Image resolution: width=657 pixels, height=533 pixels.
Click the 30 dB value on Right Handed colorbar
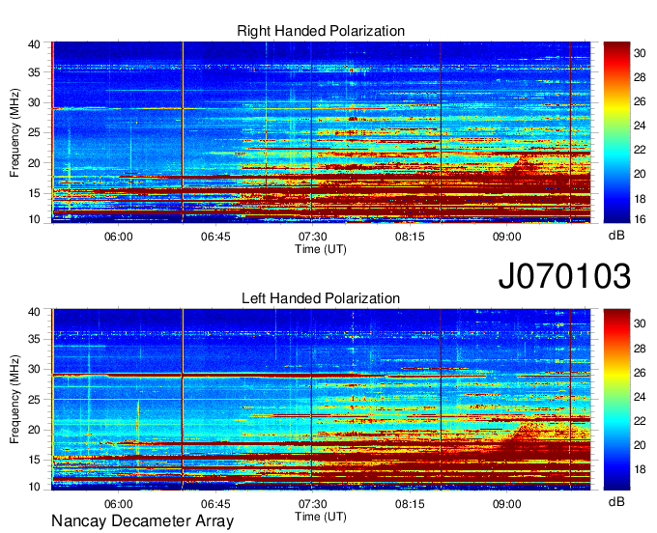coord(640,53)
